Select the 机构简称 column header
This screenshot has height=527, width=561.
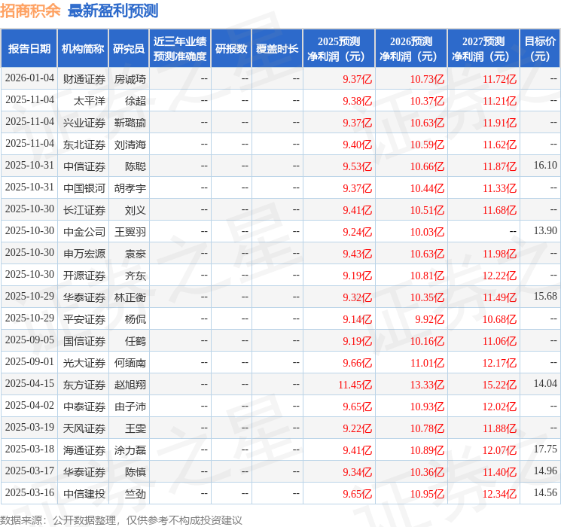pos(83,48)
